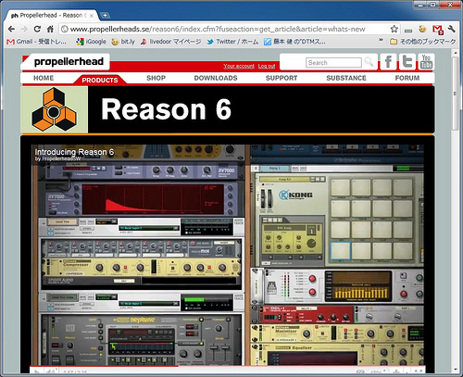Open the other bookmarks folder
This screenshot has height=377, width=463.
point(422,42)
